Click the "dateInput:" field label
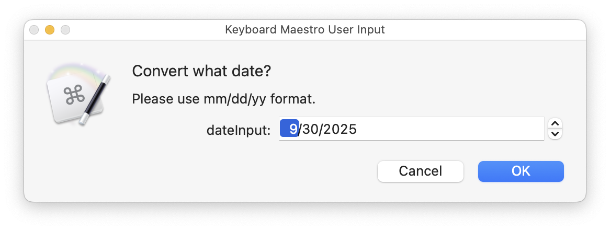Image resolution: width=610 pixels, height=230 pixels. [x=239, y=130]
